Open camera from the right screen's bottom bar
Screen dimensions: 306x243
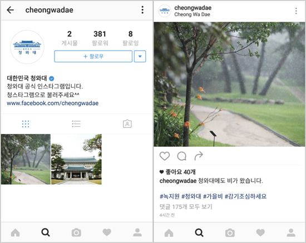pos(230,233)
